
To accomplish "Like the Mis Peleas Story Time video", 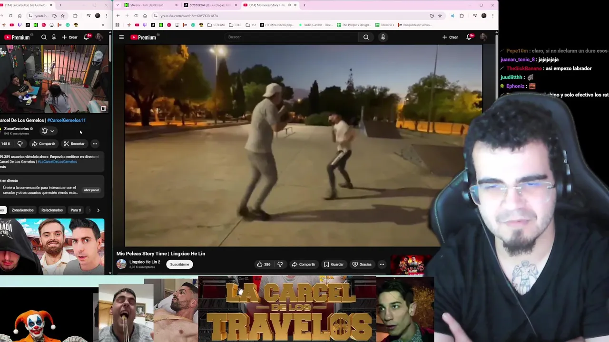I will pos(264,264).
